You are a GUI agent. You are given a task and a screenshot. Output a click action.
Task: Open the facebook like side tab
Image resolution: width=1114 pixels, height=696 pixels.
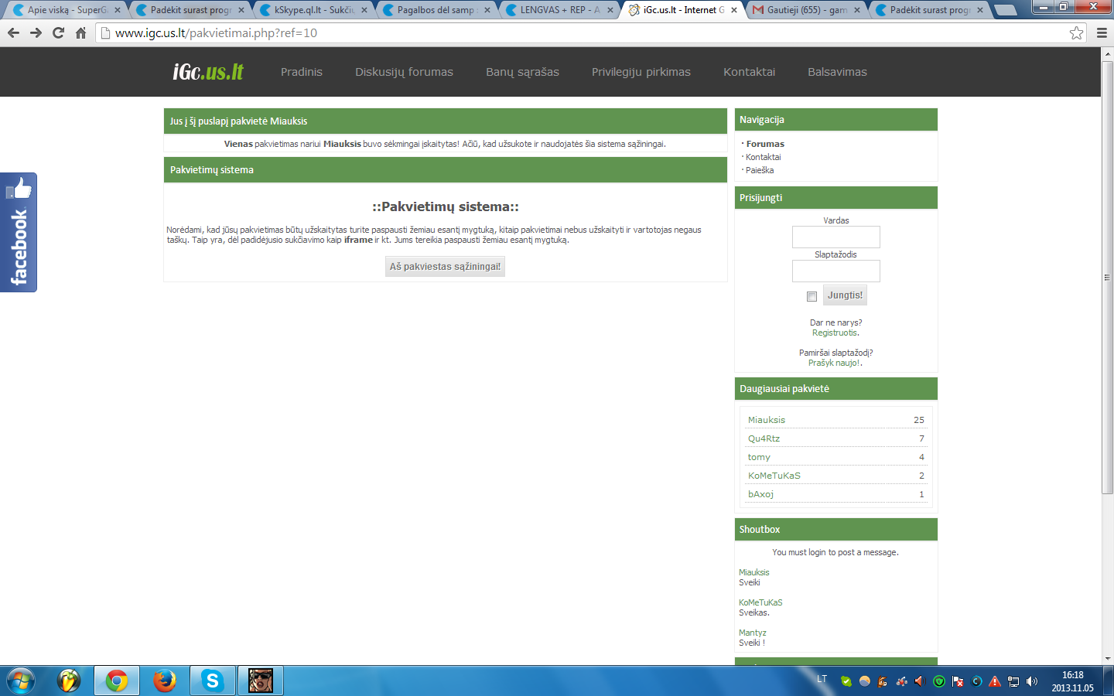tap(19, 232)
